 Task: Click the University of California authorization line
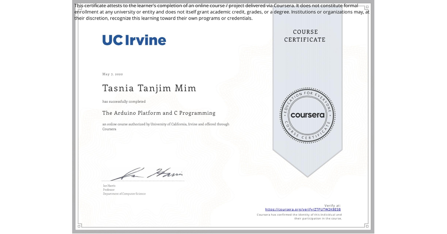166,127
